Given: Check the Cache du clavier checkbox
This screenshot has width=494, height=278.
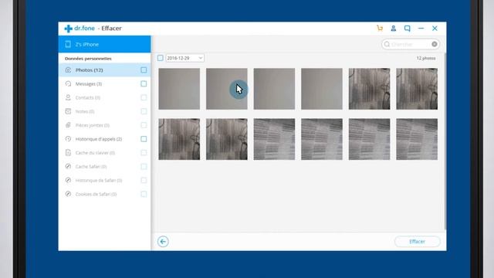Looking at the screenshot, I should pyautogui.click(x=144, y=153).
